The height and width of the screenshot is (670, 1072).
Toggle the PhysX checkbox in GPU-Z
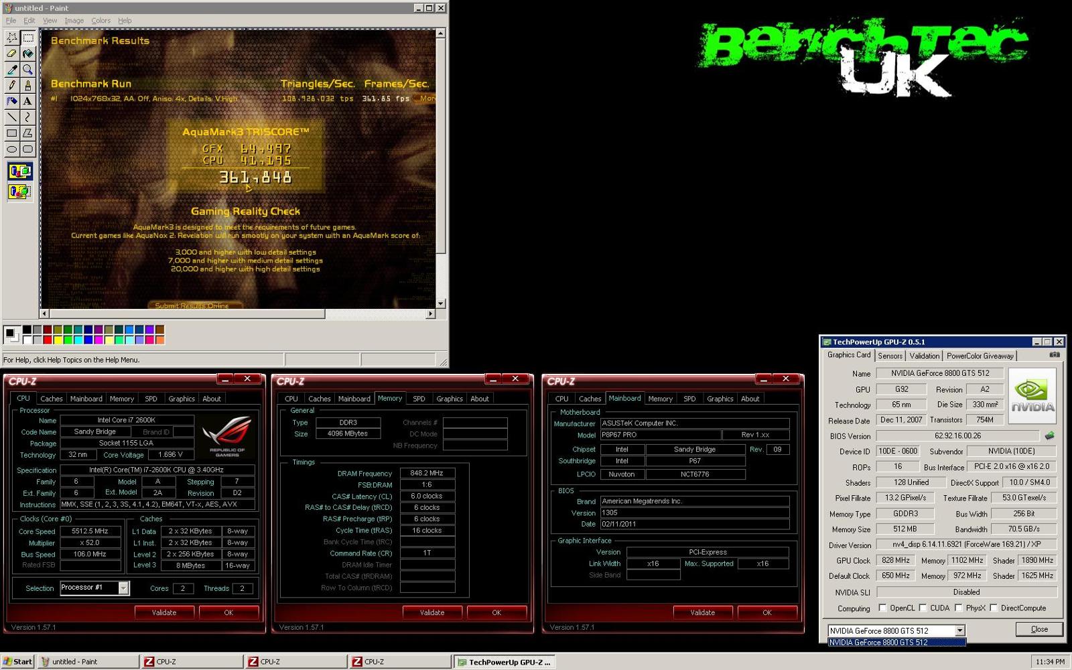[959, 608]
